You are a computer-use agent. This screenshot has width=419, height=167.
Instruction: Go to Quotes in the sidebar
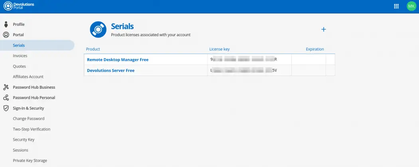point(19,66)
